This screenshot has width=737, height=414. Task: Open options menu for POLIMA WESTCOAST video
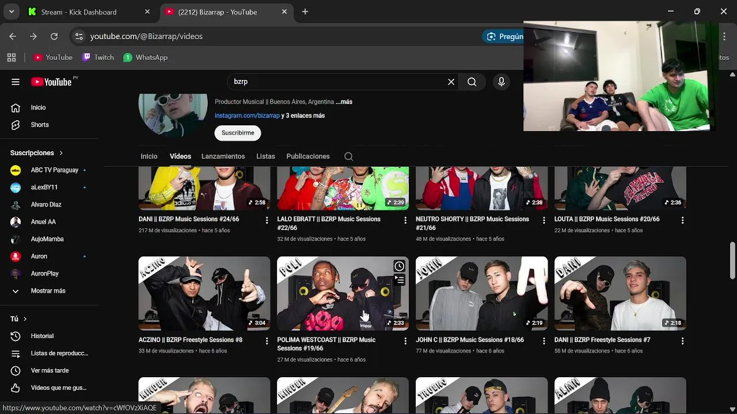point(405,341)
